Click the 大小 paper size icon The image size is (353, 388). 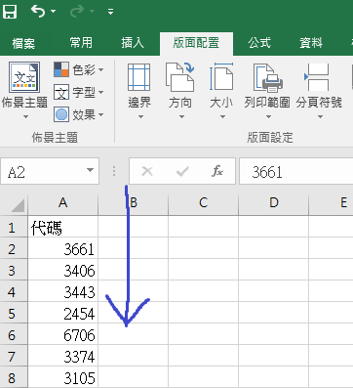click(221, 76)
